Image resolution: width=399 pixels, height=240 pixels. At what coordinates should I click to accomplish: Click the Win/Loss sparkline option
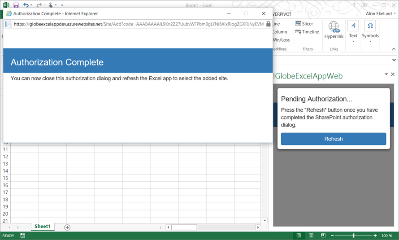tap(281, 40)
